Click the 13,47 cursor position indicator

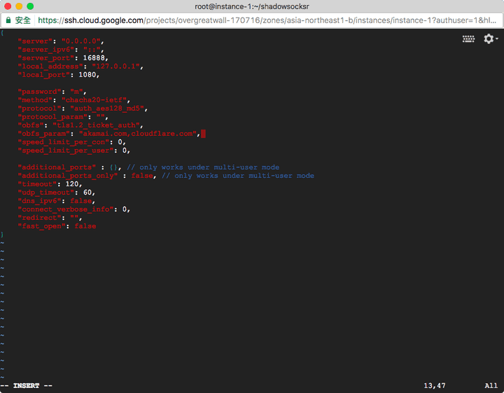pyautogui.click(x=434, y=386)
